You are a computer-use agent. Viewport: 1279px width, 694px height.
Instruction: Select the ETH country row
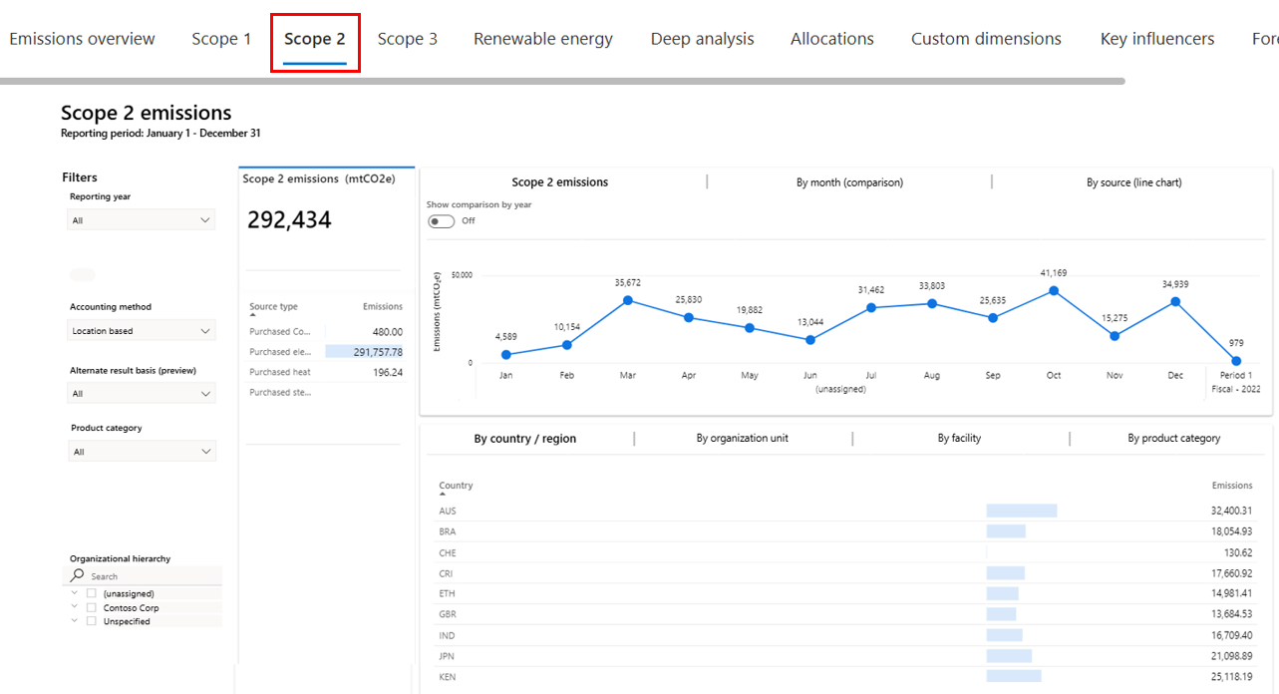pos(845,594)
